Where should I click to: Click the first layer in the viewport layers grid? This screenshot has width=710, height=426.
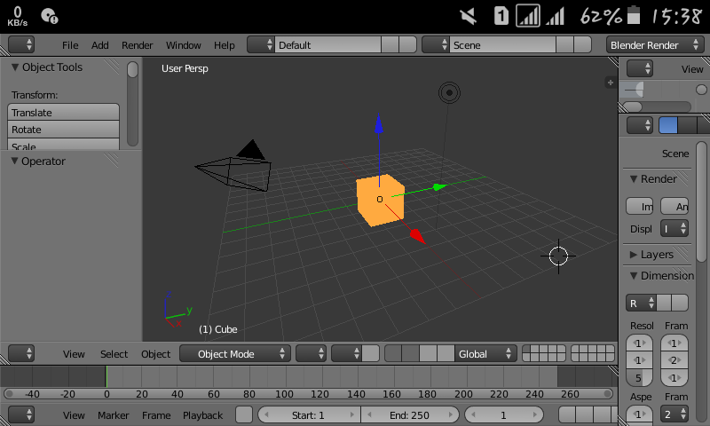(x=526, y=349)
